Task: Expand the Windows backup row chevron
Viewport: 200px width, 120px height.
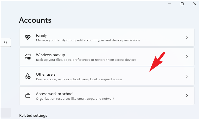Action: pyautogui.click(x=187, y=57)
